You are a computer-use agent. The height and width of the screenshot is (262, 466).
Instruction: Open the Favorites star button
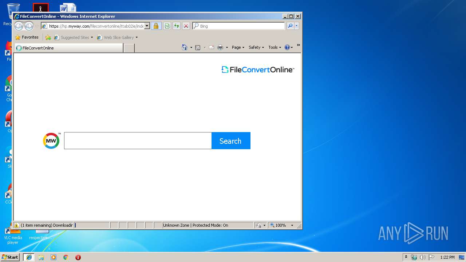(27, 37)
